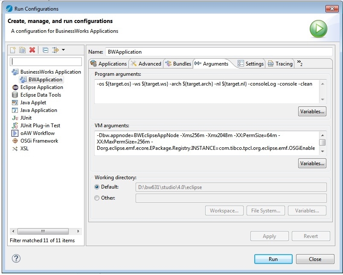Choose the Default working directory radio button
Image resolution: width=343 pixels, height=275 pixels.
(x=97, y=187)
